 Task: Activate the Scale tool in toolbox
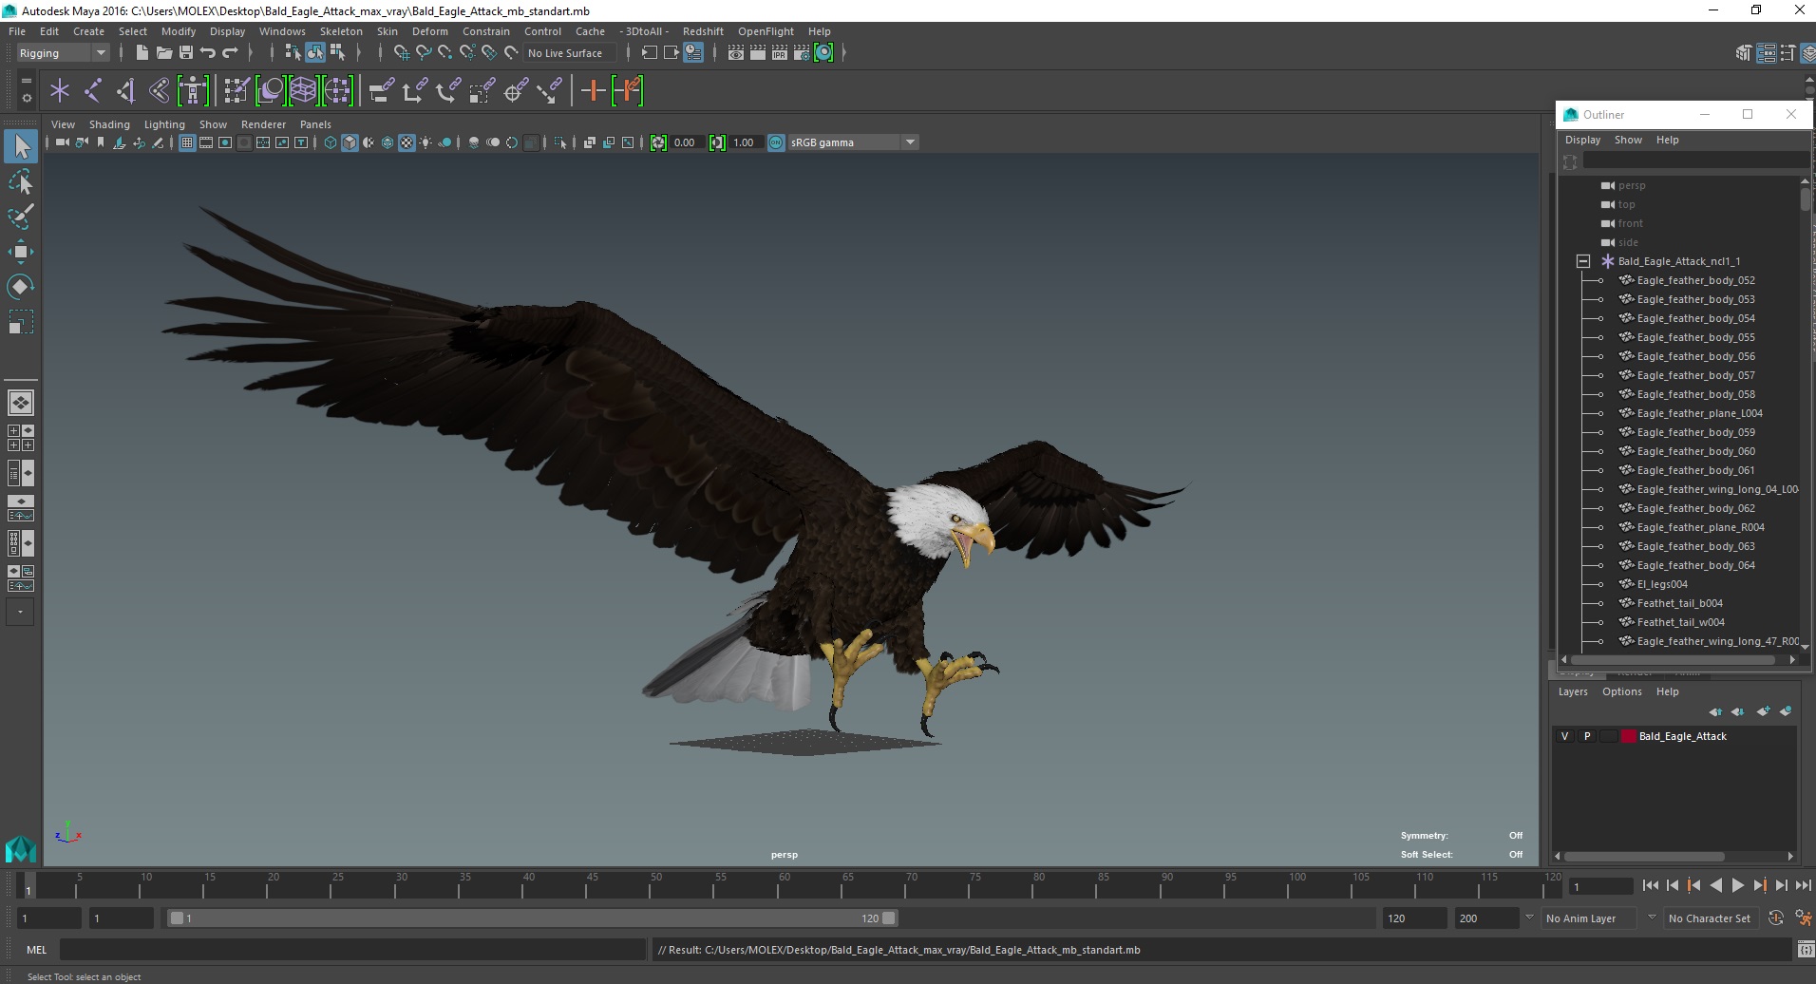tap(21, 322)
